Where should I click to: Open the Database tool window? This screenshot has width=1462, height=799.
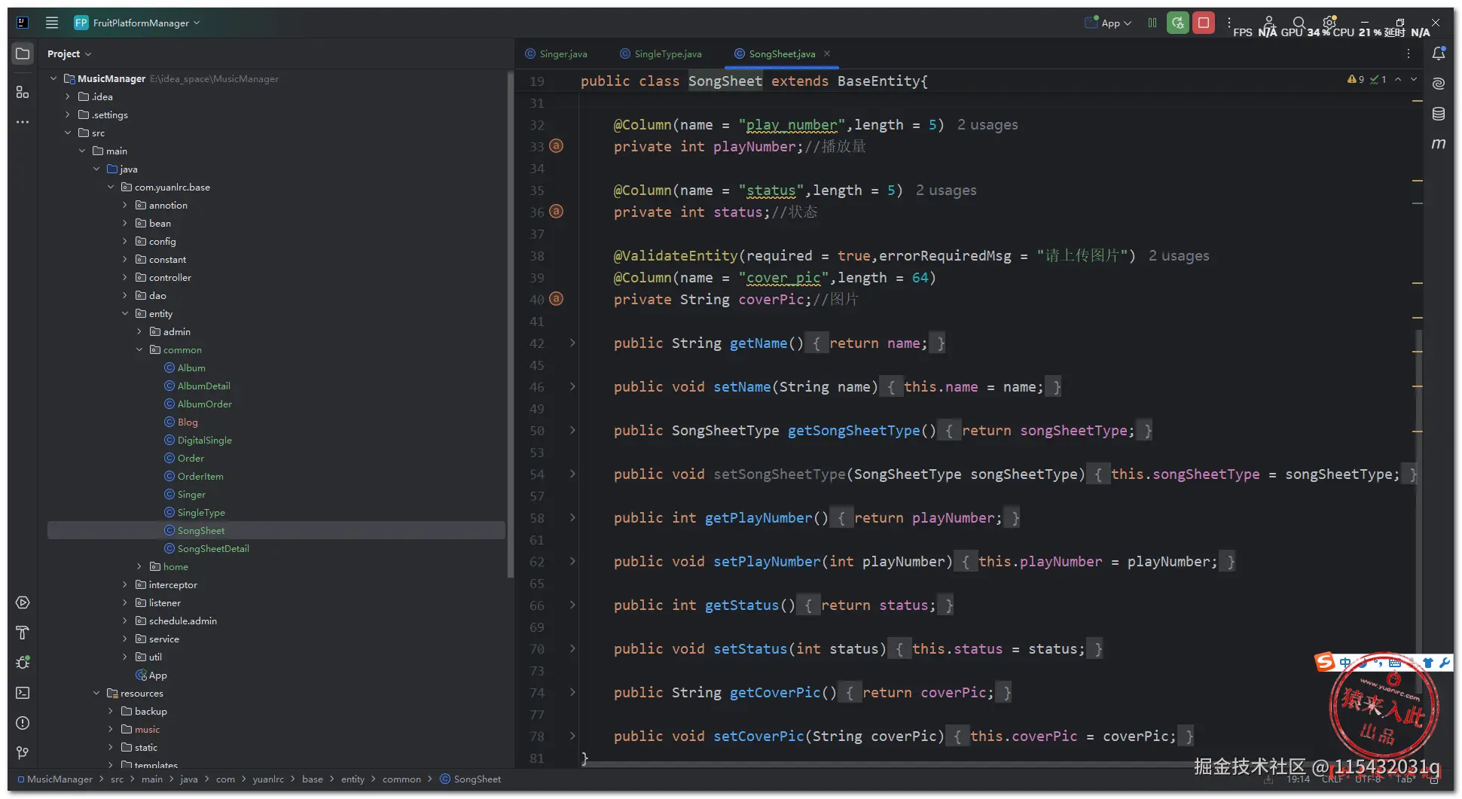pos(1439,114)
